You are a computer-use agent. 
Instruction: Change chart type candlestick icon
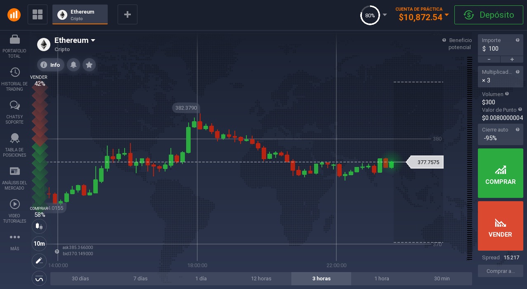[x=39, y=226]
